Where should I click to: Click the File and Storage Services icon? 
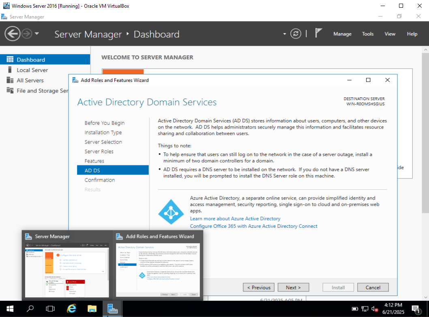click(x=10, y=90)
